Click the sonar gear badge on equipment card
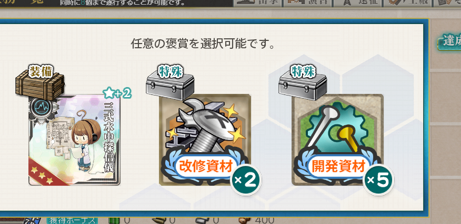The image size is (461, 224). (42, 106)
